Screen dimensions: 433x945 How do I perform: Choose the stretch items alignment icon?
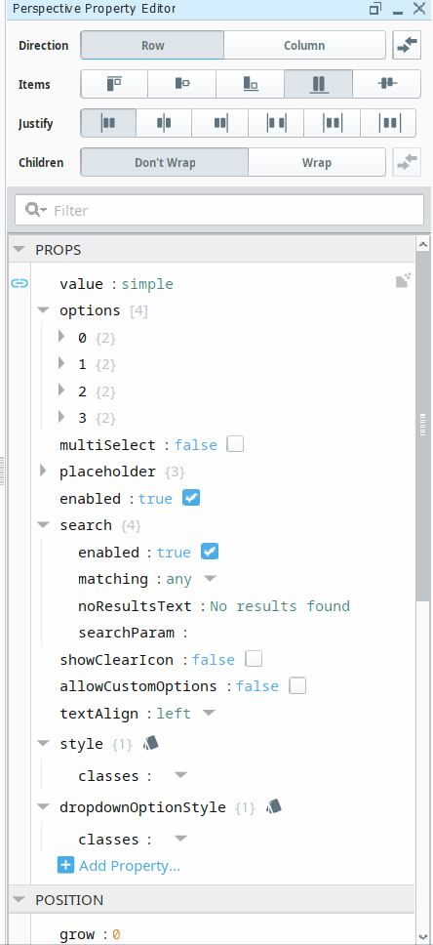319,84
